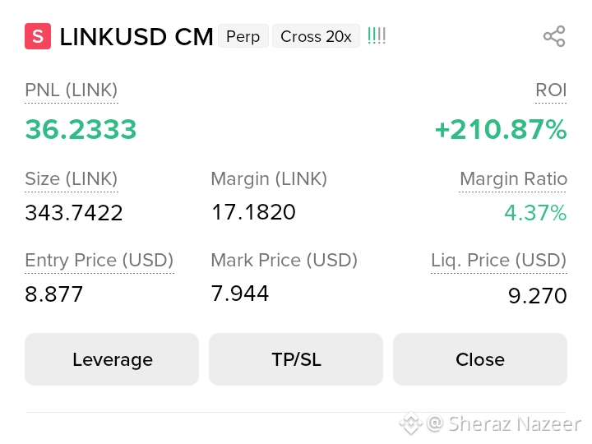Tap the Entry Price (USD) label
This screenshot has height=444, width=592.
pyautogui.click(x=99, y=260)
